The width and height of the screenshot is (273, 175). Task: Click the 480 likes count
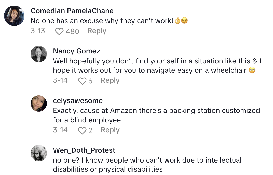point(72,31)
